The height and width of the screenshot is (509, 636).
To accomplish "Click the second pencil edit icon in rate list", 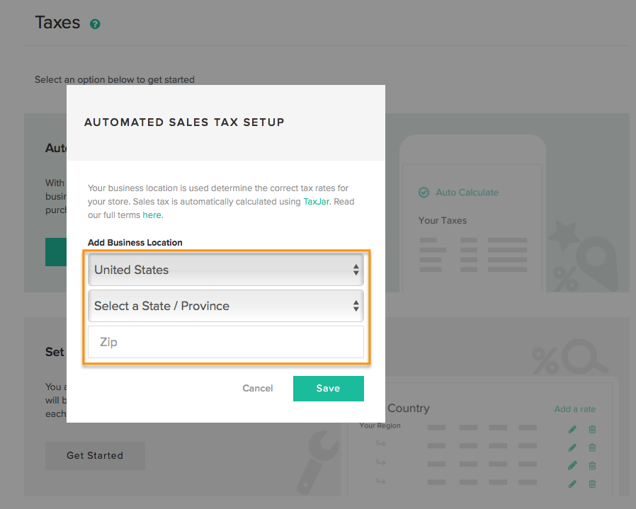I will (572, 447).
